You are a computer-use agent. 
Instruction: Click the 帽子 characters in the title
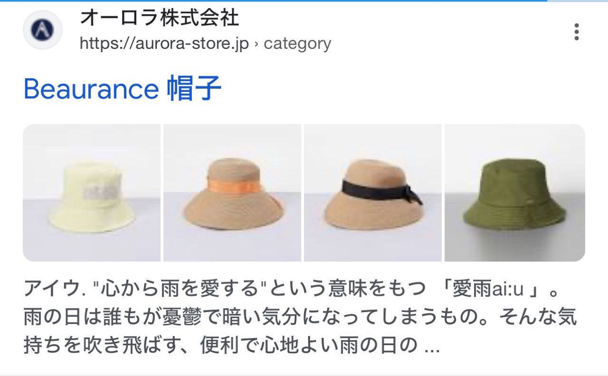(x=194, y=89)
